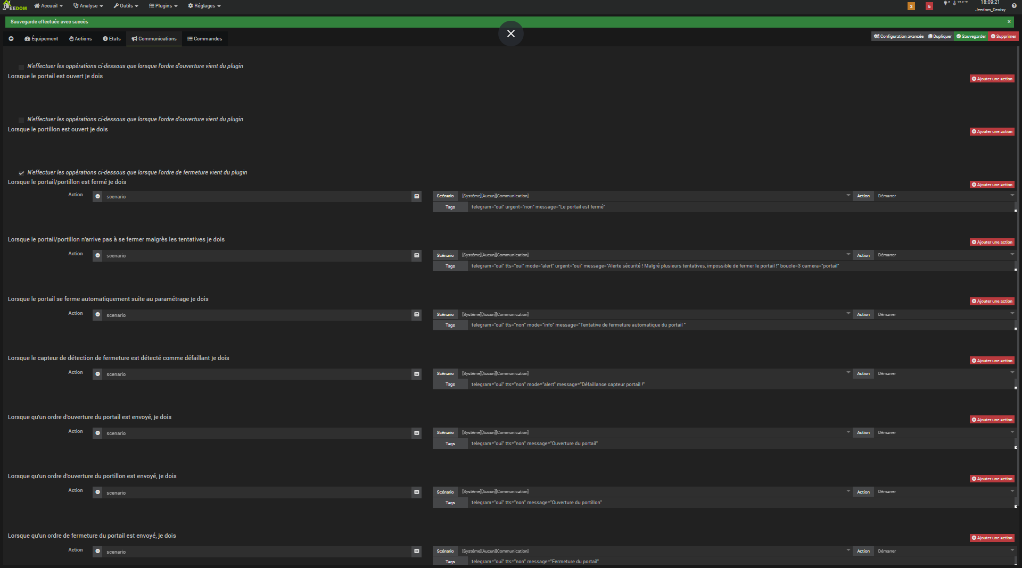Click Ajouter une action for portillon ouvert
Viewport: 1022px width, 568px height.
coord(992,132)
